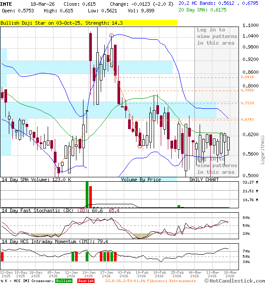Viewport: 265px width, 283px height.
Task: Click the lower 'Log in to view patterns' notice
Action: tap(217, 165)
